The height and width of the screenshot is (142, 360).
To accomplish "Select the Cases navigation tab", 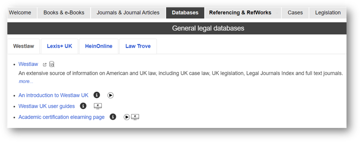I will coord(295,13).
